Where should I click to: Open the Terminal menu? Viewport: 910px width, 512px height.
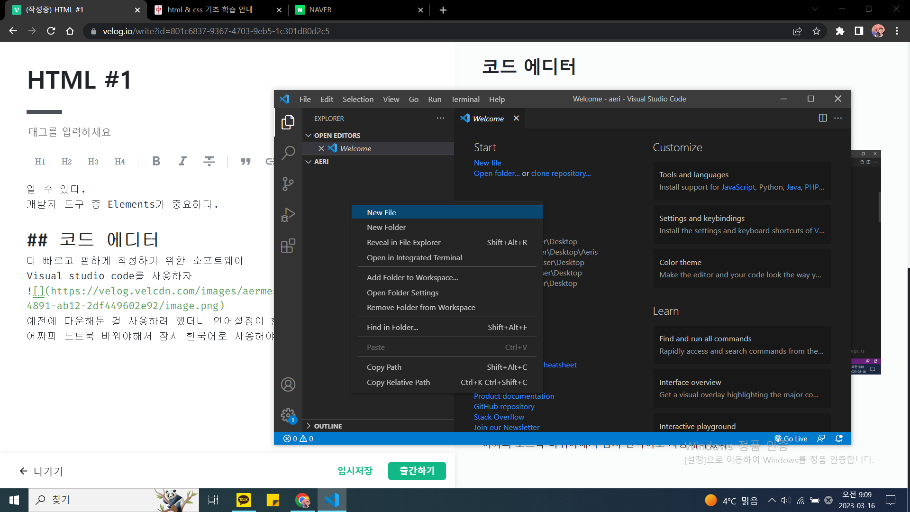(x=465, y=99)
